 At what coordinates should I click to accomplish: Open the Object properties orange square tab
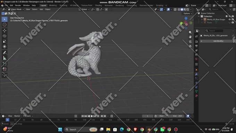196,70
